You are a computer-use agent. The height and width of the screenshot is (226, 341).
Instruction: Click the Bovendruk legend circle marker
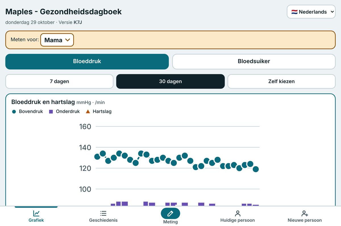click(x=14, y=112)
